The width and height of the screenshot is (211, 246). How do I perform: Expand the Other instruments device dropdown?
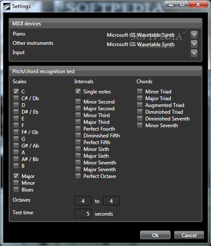click(x=194, y=44)
